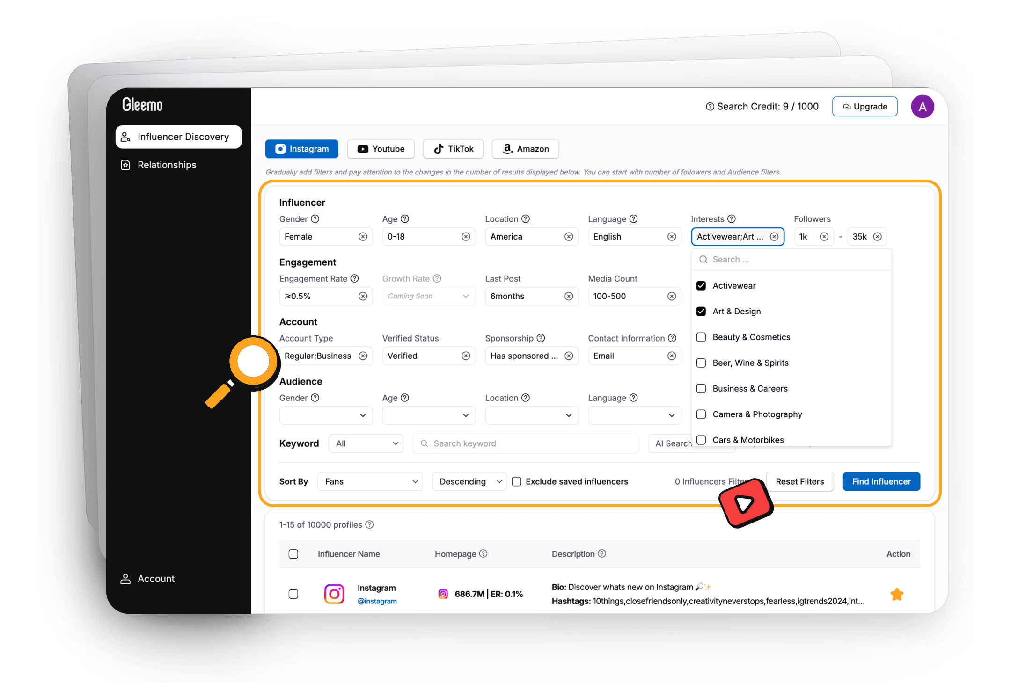Click the Gleemo logo
Screen dimensions: 1011x683
[x=142, y=104]
